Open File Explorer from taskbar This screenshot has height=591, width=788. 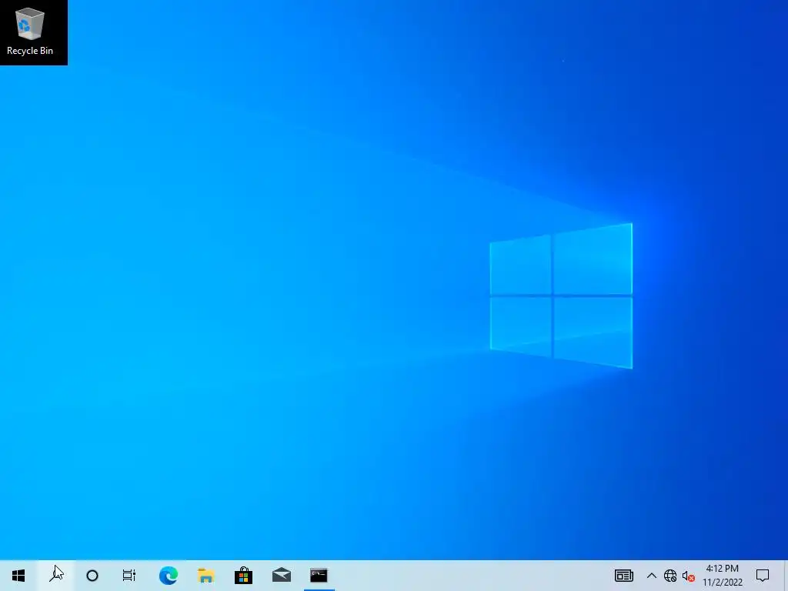(x=206, y=576)
